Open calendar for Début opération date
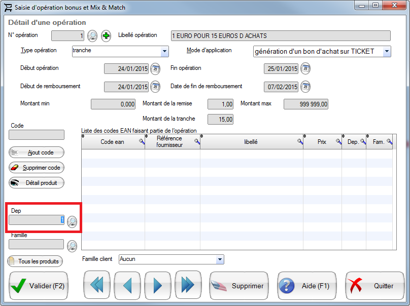410x306 pixels. (155, 68)
